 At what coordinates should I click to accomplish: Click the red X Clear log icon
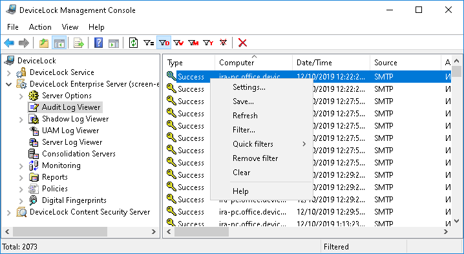click(242, 43)
